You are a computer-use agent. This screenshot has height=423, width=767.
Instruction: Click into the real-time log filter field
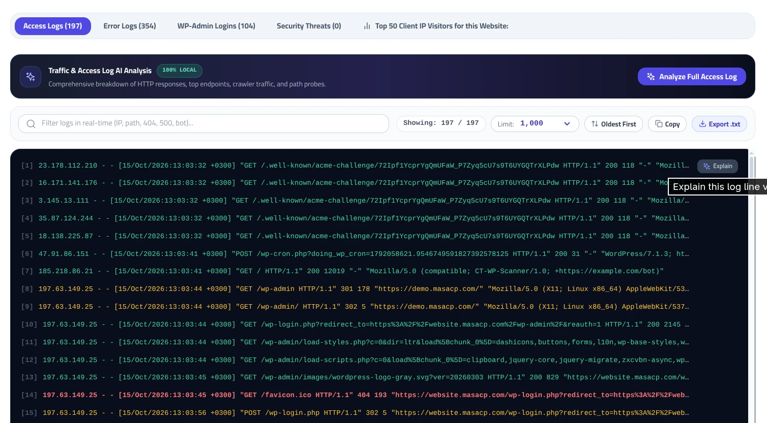[203, 123]
